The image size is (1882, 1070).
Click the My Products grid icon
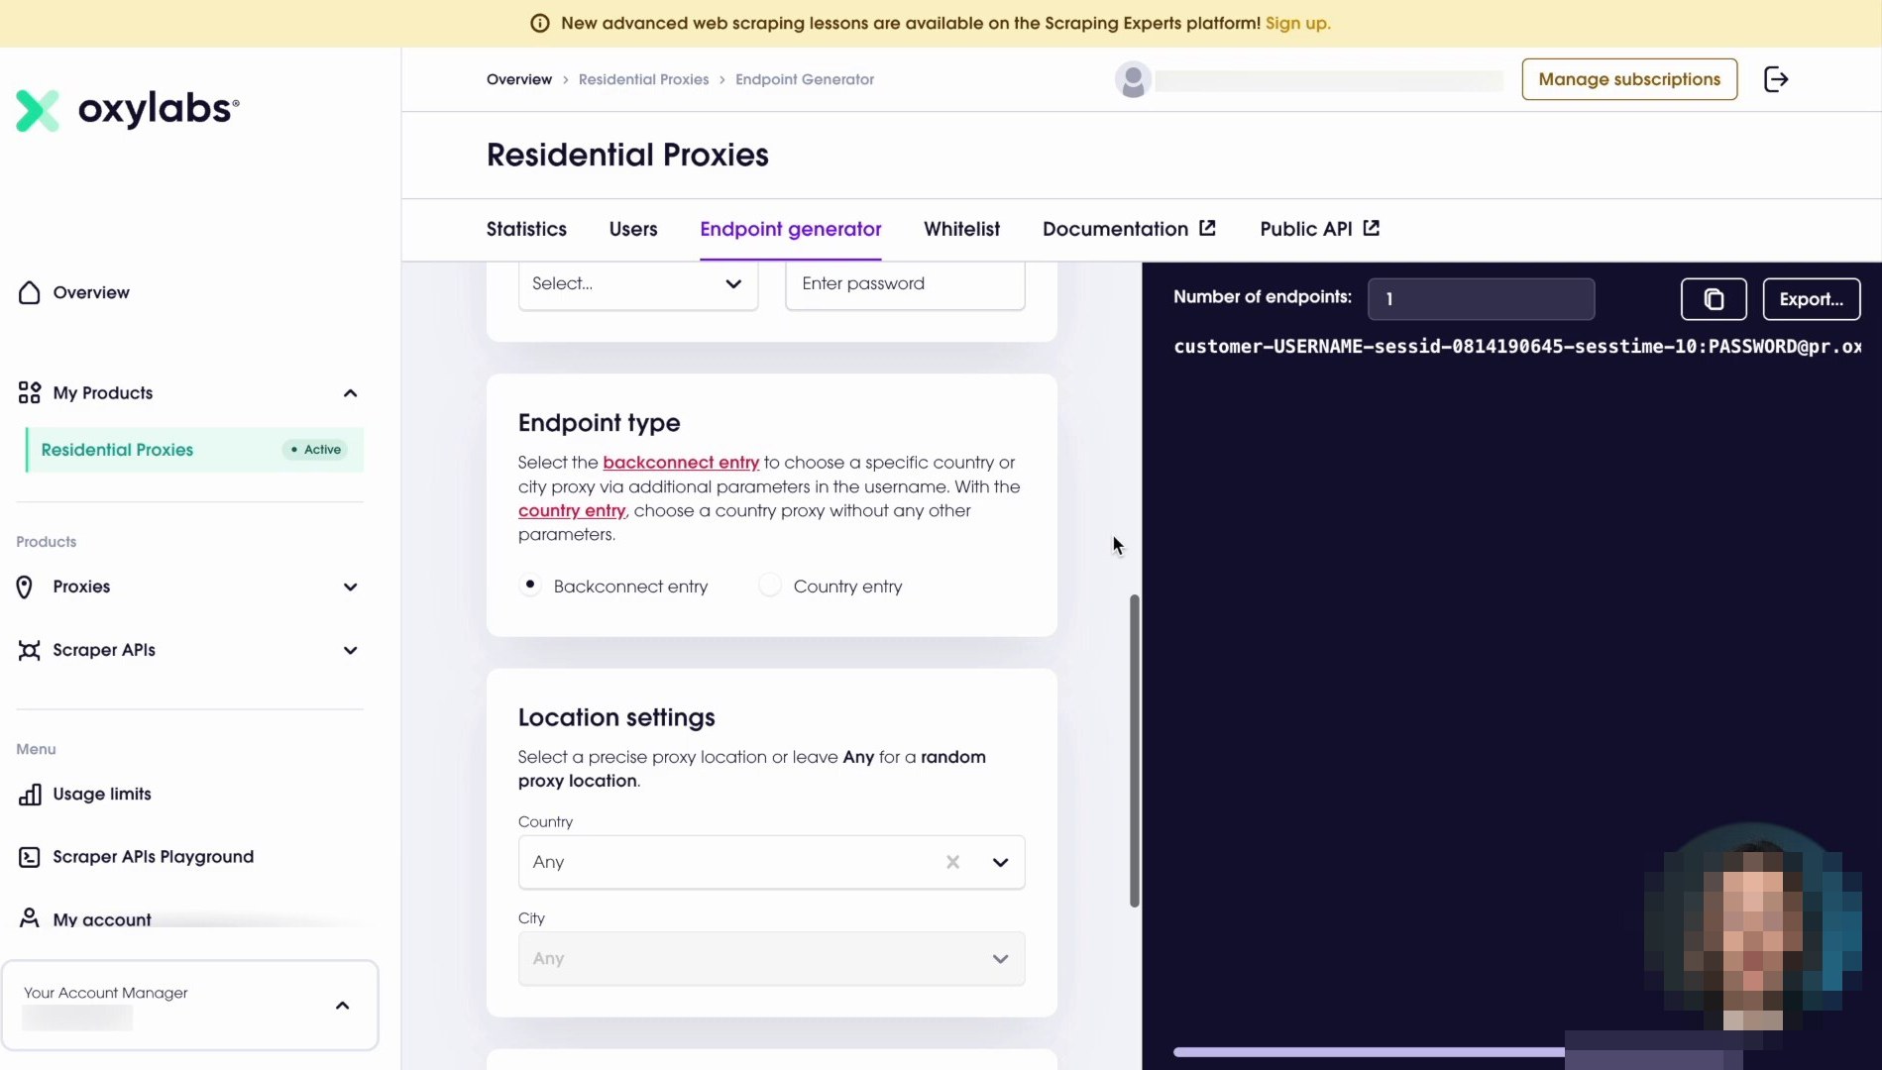(x=30, y=393)
